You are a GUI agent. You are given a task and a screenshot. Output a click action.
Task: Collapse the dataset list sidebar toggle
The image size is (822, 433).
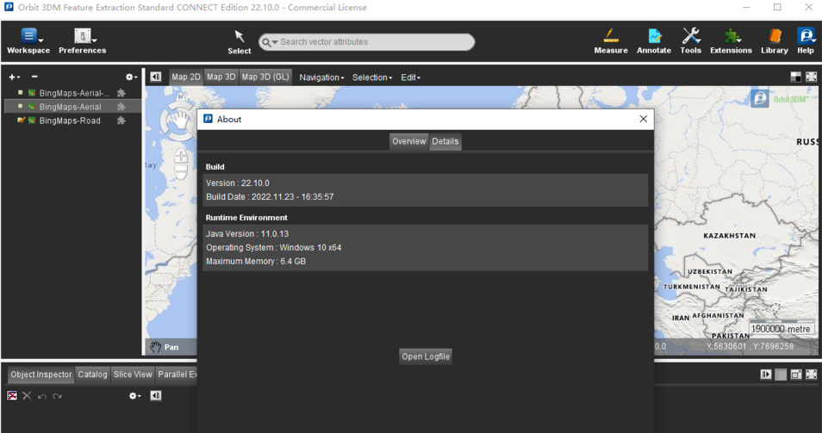point(156,77)
